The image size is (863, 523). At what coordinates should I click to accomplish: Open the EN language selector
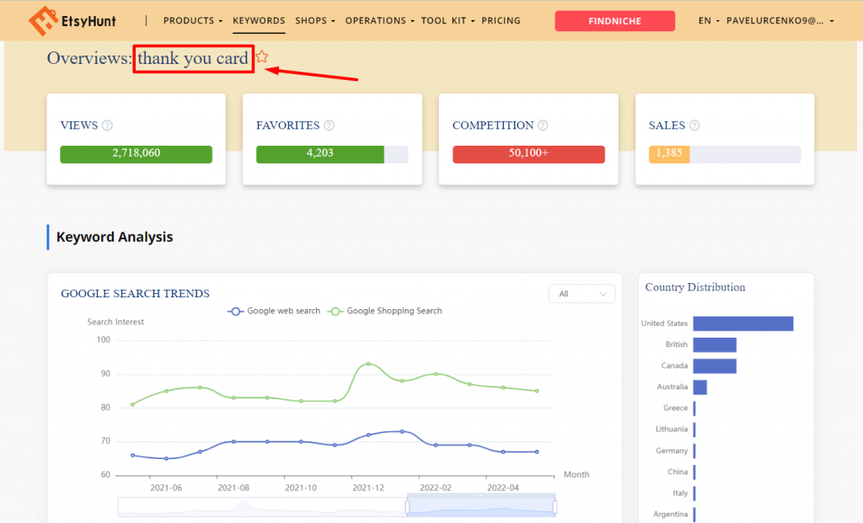click(705, 20)
